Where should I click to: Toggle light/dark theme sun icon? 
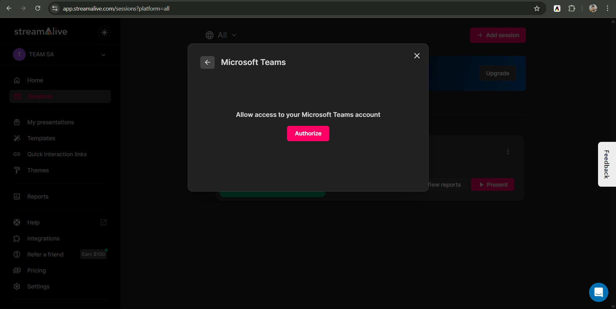tap(104, 32)
